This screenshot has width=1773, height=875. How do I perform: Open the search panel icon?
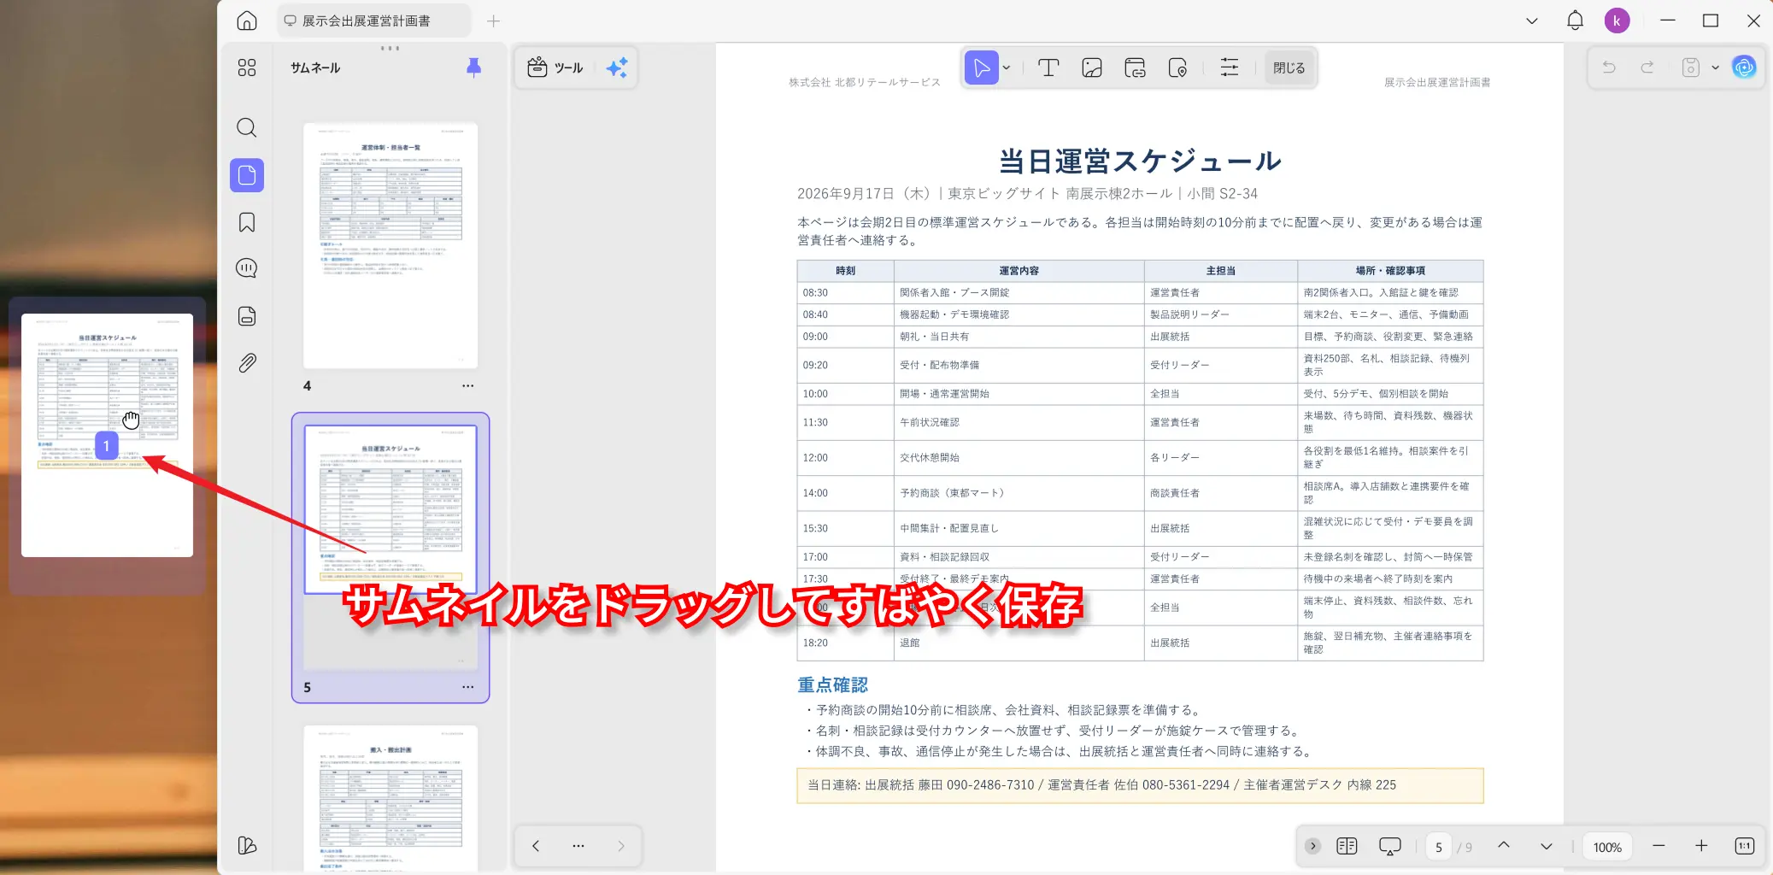(x=247, y=128)
